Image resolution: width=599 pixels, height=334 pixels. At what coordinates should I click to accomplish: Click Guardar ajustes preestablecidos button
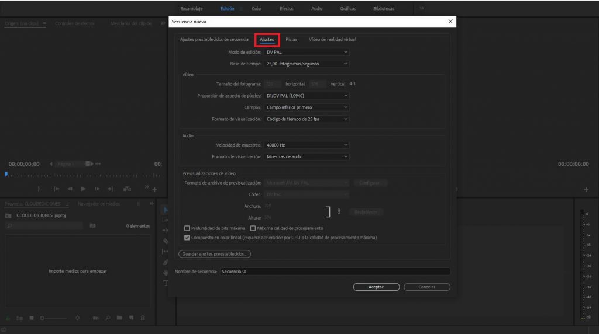click(214, 254)
